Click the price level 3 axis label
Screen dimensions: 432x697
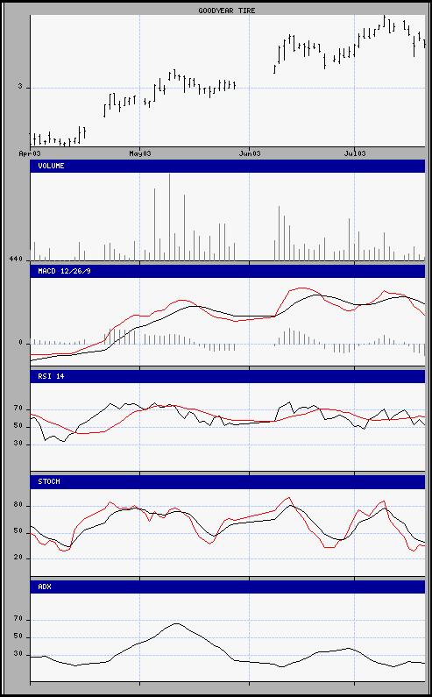click(20, 87)
